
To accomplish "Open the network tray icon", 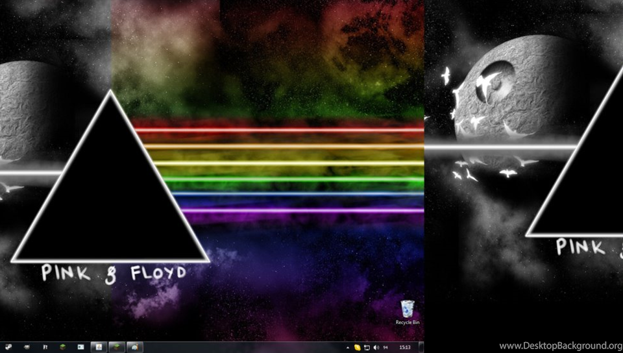I will pos(367,347).
